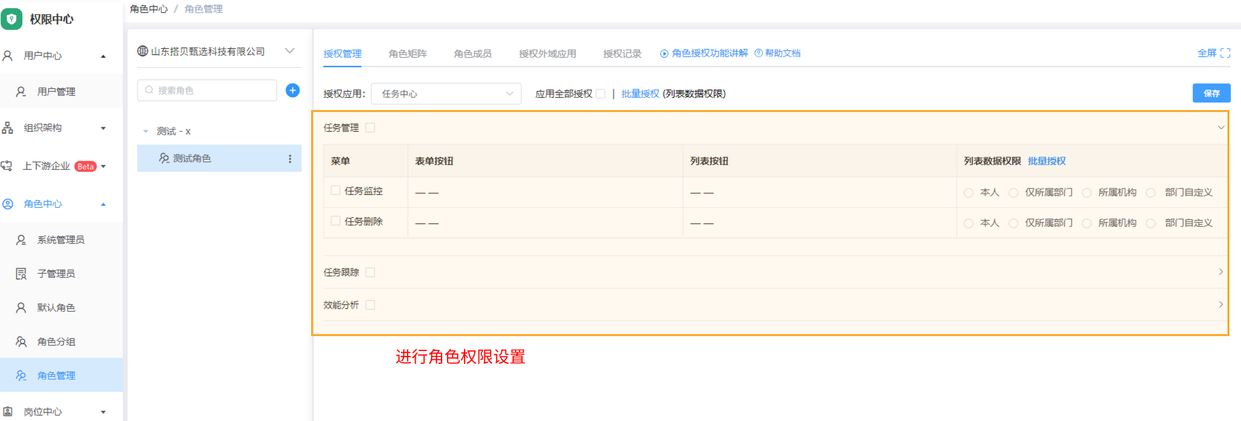Expand the 效能分析 section chevron
The image size is (1241, 421).
[x=1221, y=304]
